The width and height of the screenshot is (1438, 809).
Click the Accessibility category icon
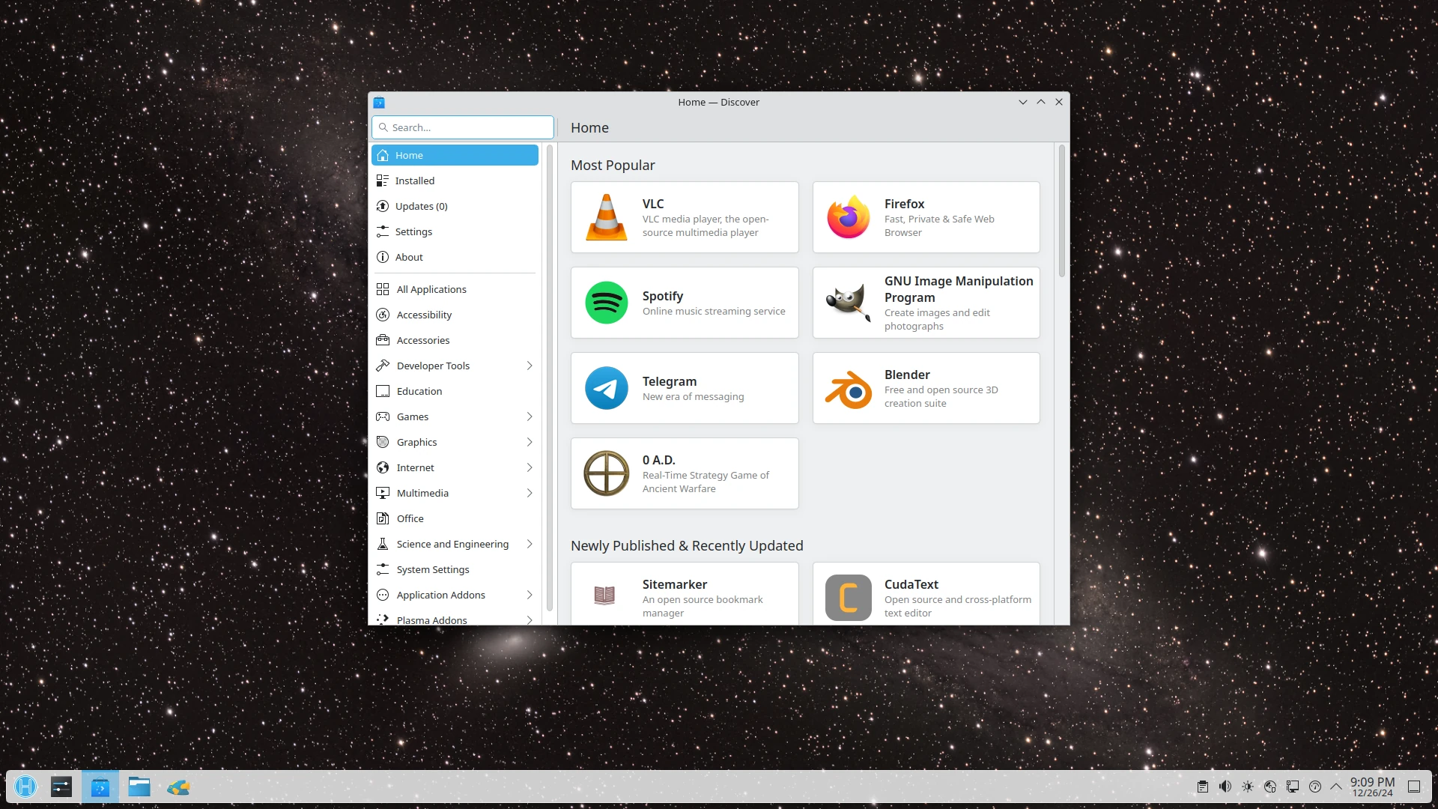[x=383, y=315]
